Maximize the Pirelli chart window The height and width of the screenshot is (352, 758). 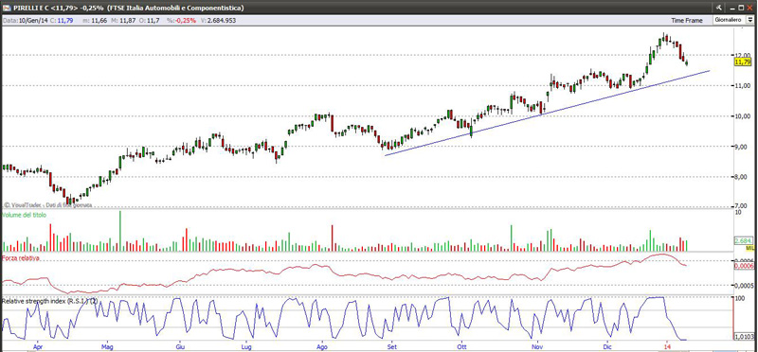pyautogui.click(x=742, y=9)
